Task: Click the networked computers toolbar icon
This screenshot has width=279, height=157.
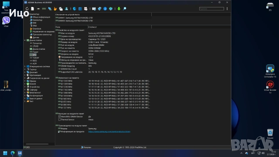Action: tap(50, 9)
